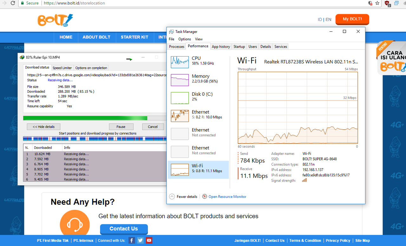The height and width of the screenshot is (246, 406).
Task: Select connection row 1 with 10.624 MB
Action: tap(95, 154)
